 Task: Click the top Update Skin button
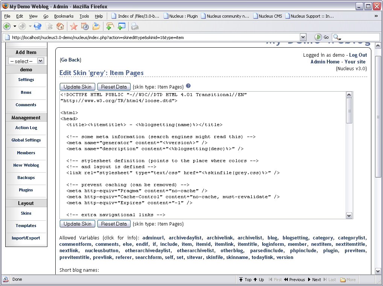pyautogui.click(x=78, y=87)
